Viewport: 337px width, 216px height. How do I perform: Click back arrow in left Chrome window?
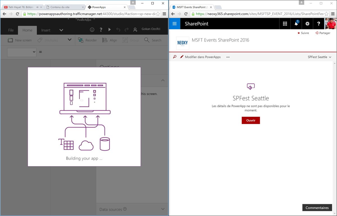point(4,14)
